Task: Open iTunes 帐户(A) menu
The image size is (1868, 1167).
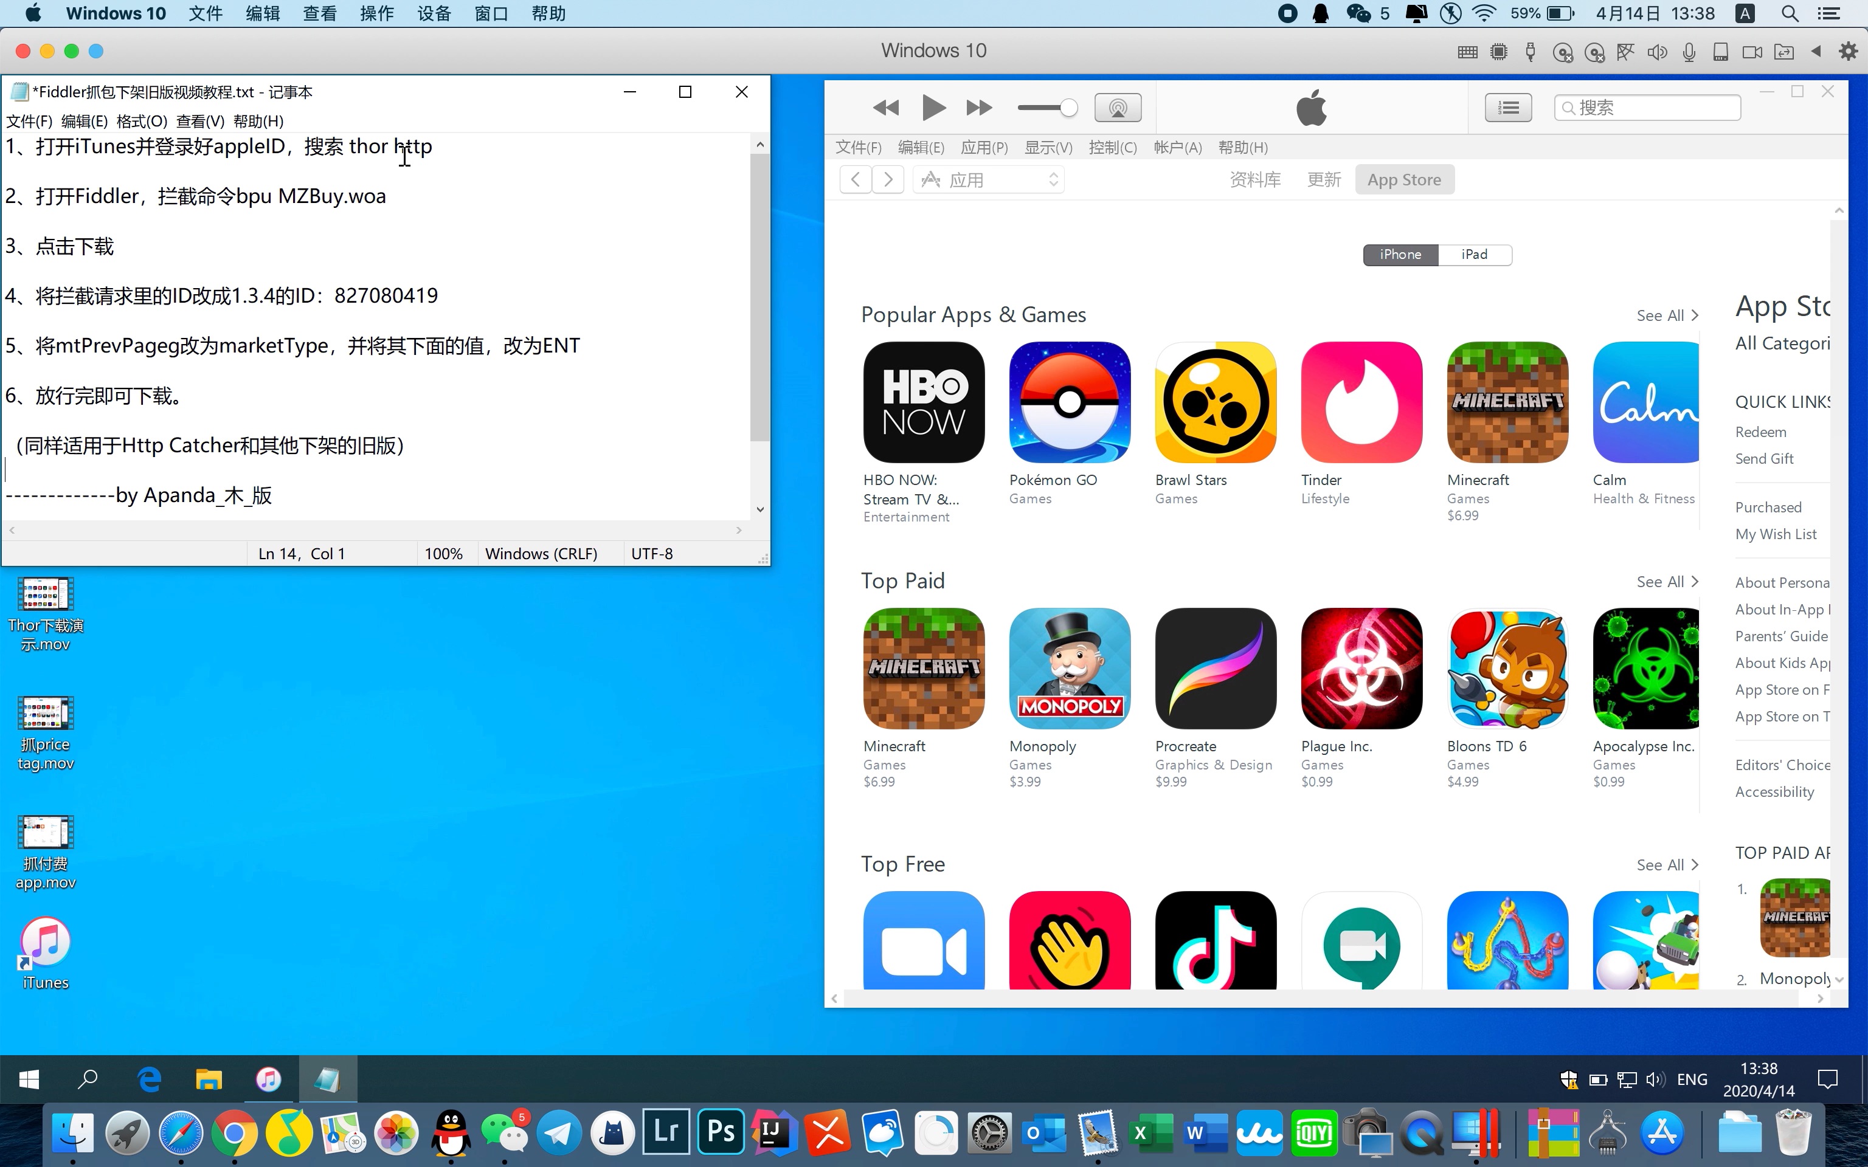Action: [x=1177, y=148]
